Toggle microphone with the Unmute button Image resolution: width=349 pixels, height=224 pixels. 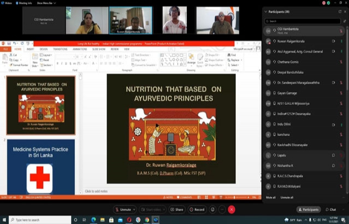click(125, 209)
